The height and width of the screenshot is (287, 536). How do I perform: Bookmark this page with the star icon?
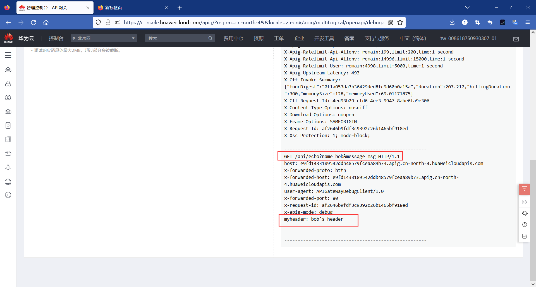(x=400, y=22)
